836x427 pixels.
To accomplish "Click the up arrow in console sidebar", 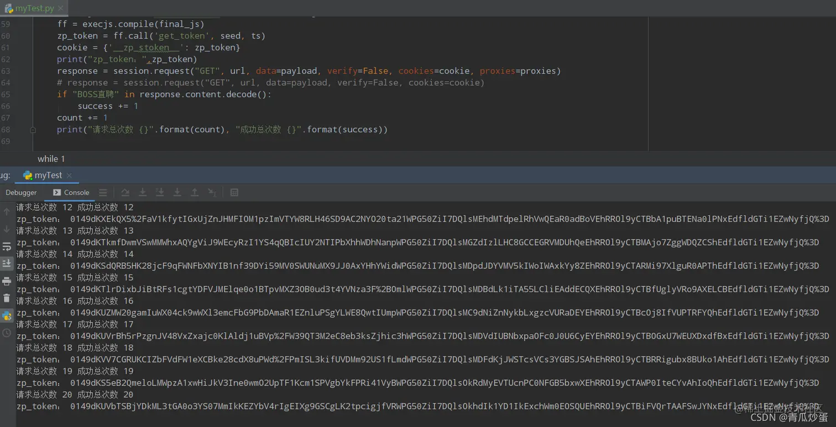I will [x=7, y=212].
